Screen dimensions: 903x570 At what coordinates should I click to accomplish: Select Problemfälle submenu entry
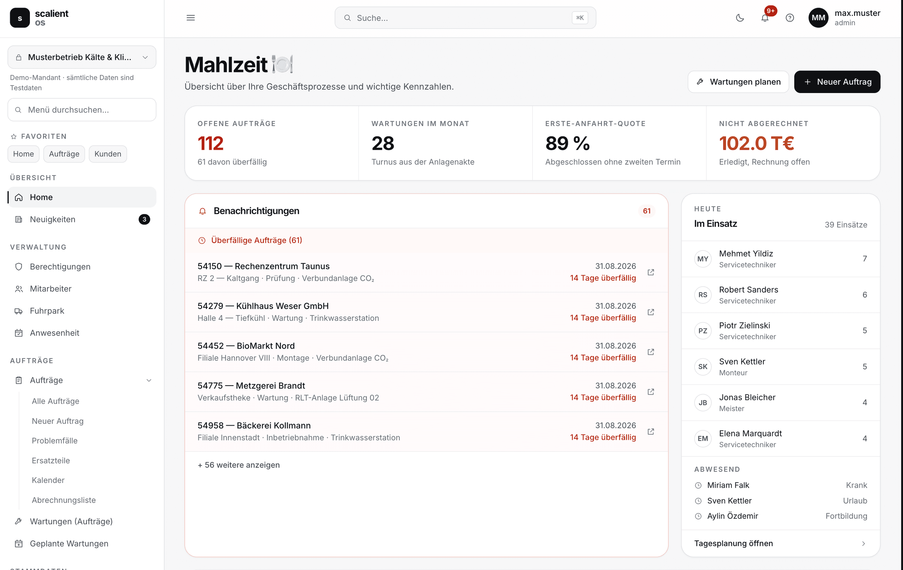55,440
